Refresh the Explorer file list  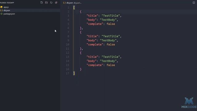pos(51,3)
